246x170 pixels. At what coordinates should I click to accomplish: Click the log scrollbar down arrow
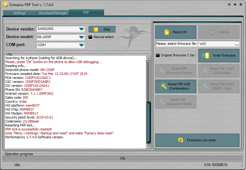pyautogui.click(x=148, y=146)
